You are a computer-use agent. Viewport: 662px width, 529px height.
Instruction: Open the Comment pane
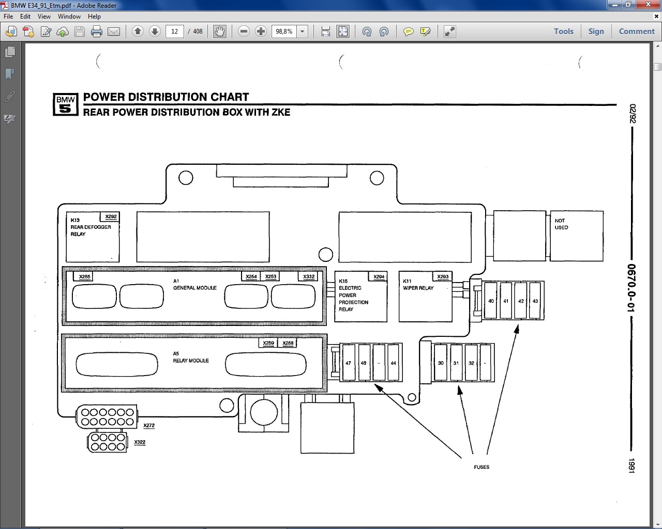(637, 31)
